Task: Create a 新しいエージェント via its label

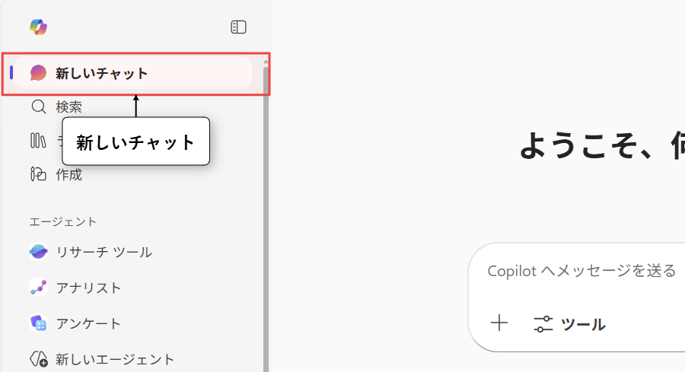Action: click(115, 359)
